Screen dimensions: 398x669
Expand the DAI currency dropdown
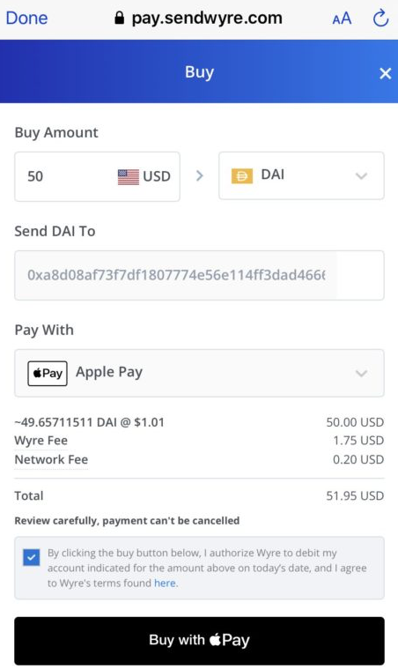(x=301, y=175)
